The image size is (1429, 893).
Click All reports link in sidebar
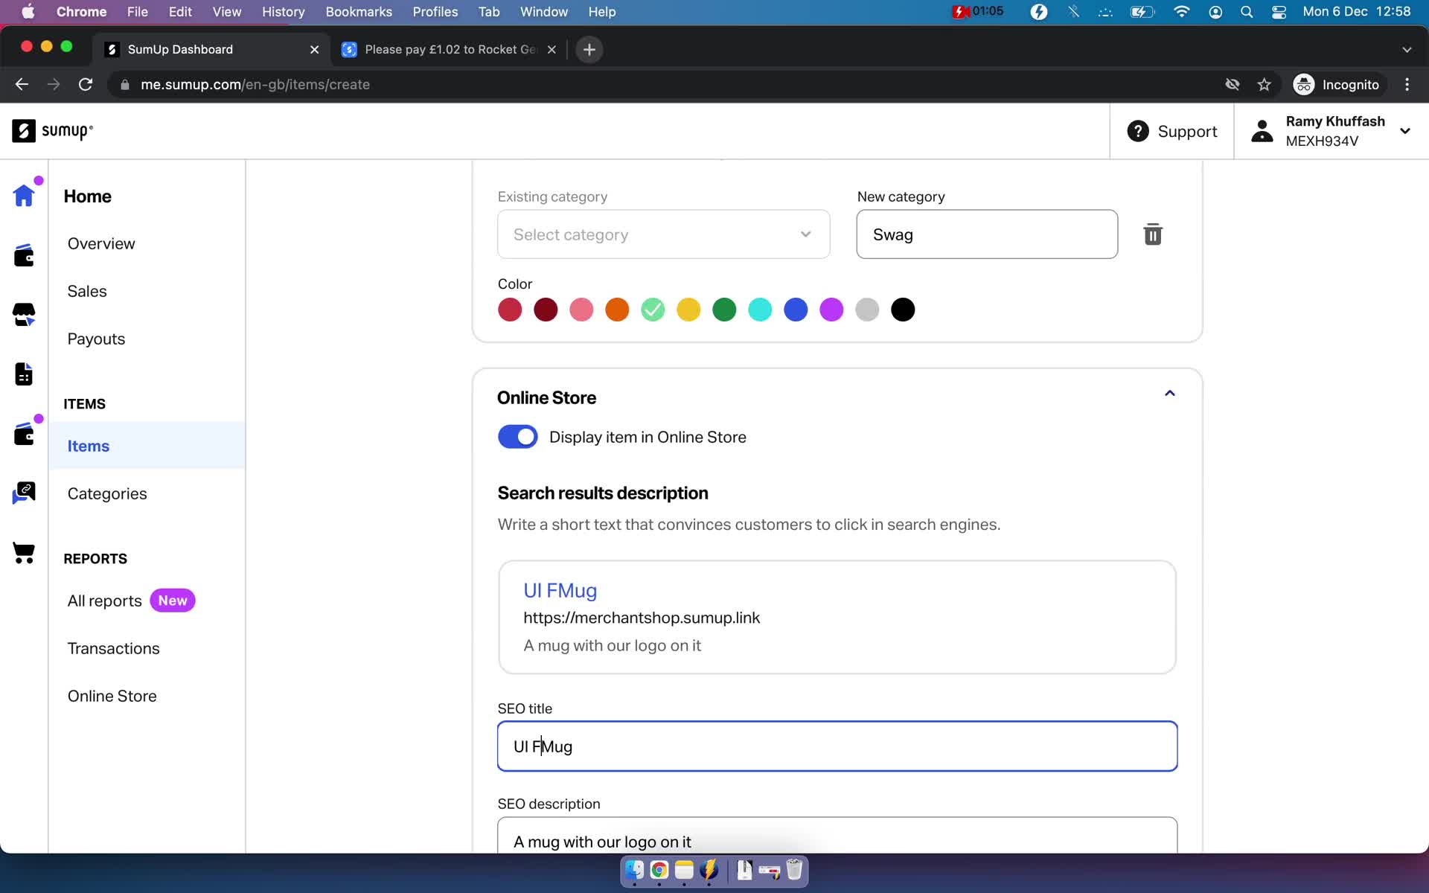pos(104,600)
